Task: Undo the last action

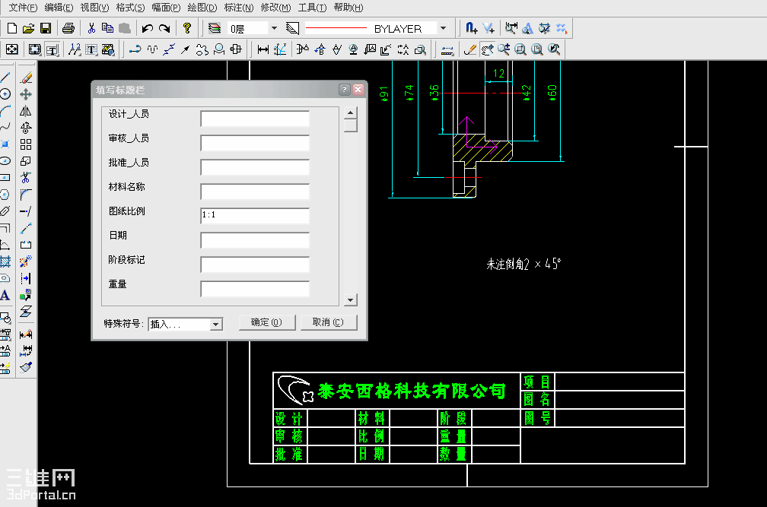Action: click(148, 28)
